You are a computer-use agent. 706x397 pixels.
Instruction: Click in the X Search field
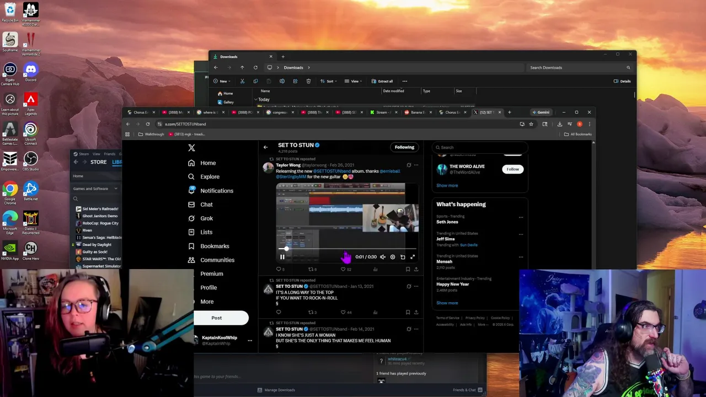click(x=480, y=147)
